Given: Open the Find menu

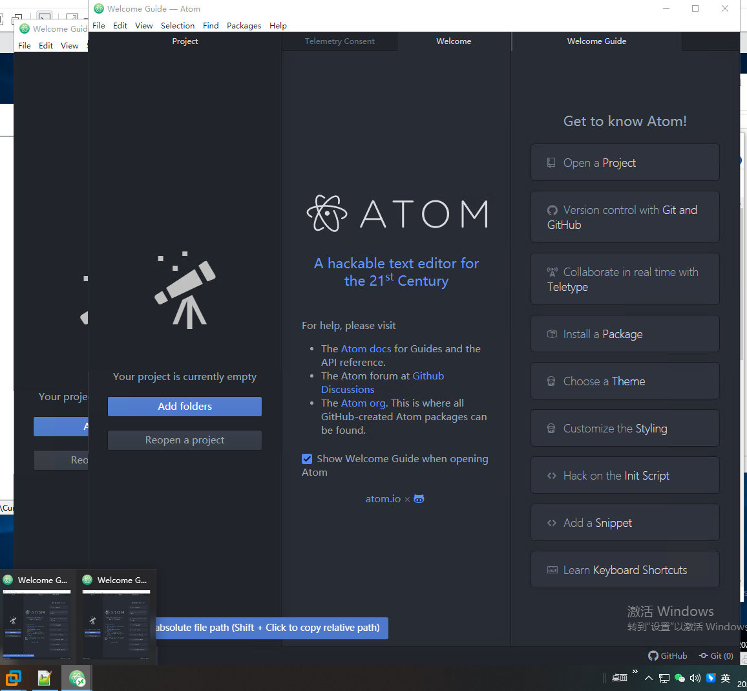Looking at the screenshot, I should [211, 26].
